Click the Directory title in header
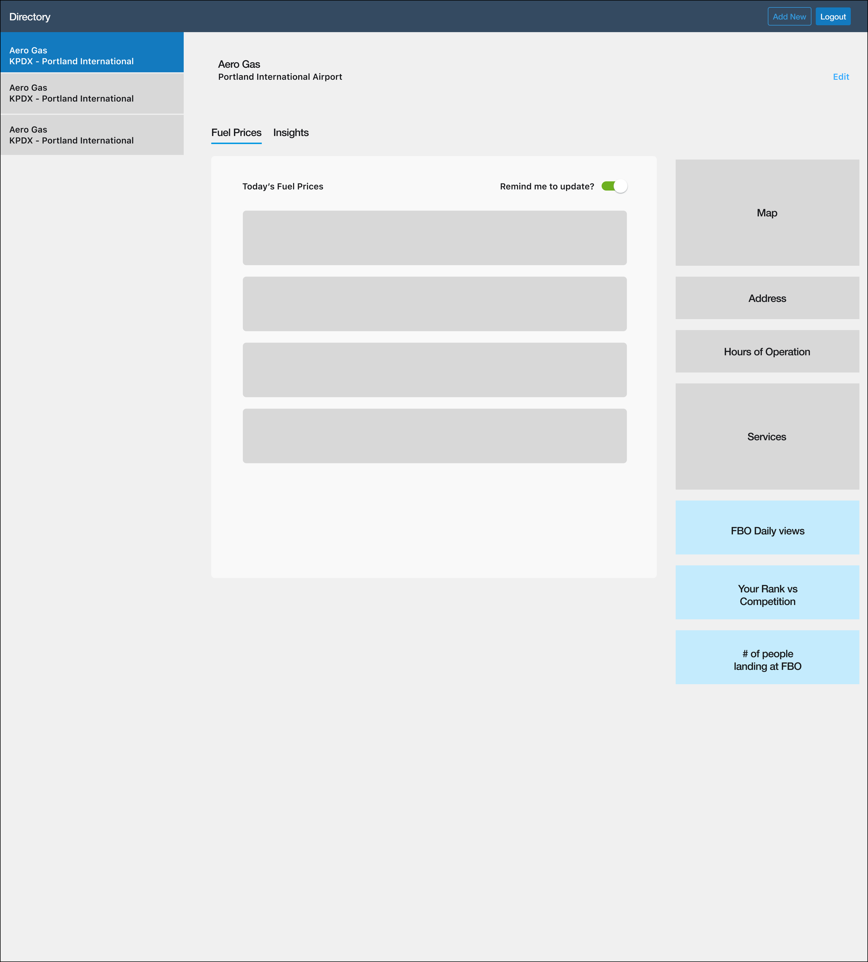The width and height of the screenshot is (868, 962). point(30,17)
